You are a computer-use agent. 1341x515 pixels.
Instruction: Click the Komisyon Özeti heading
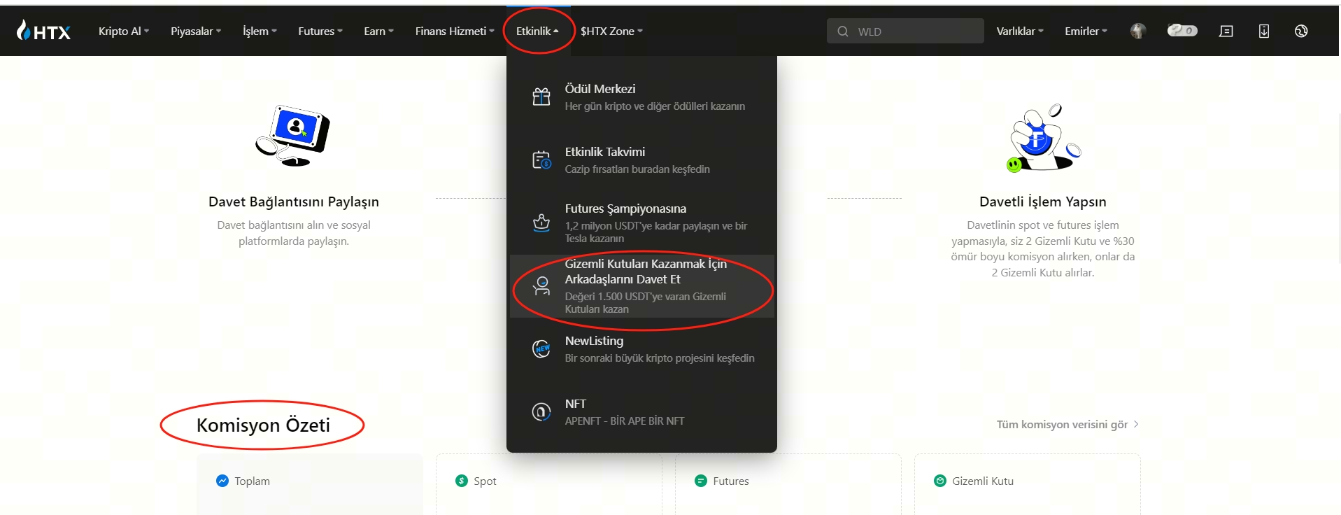[263, 425]
